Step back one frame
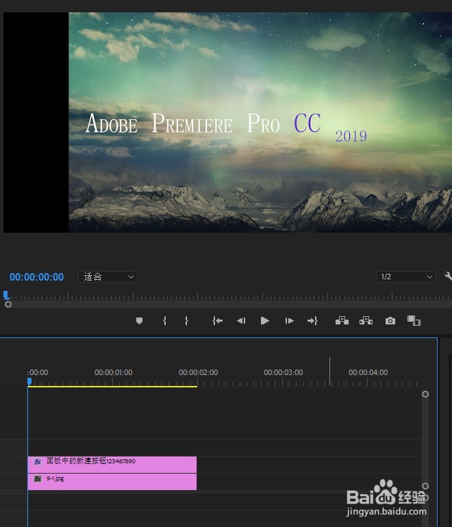This screenshot has height=527, width=452. [241, 321]
